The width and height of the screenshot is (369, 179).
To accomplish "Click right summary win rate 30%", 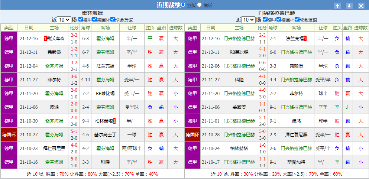I will pos(248,174).
